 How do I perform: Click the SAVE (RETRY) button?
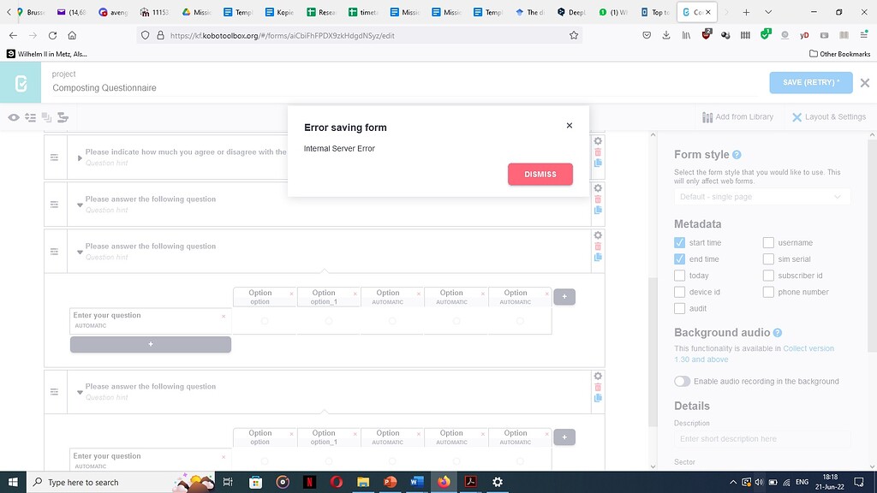(x=810, y=82)
